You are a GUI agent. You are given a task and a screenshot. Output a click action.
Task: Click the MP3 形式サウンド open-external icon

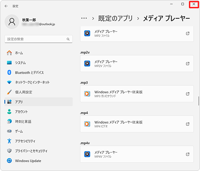tap(188, 94)
